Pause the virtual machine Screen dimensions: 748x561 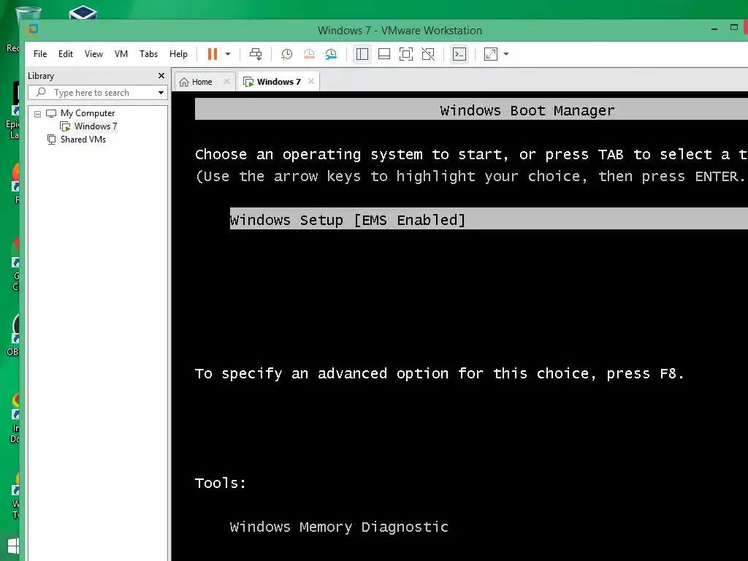pos(213,54)
